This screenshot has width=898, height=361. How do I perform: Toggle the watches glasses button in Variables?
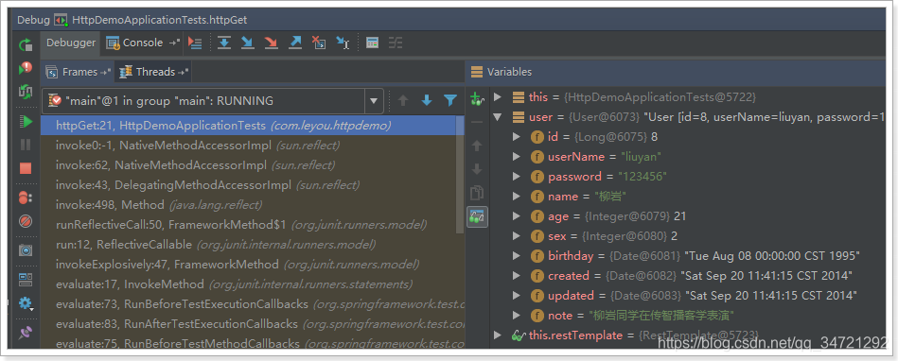(477, 216)
